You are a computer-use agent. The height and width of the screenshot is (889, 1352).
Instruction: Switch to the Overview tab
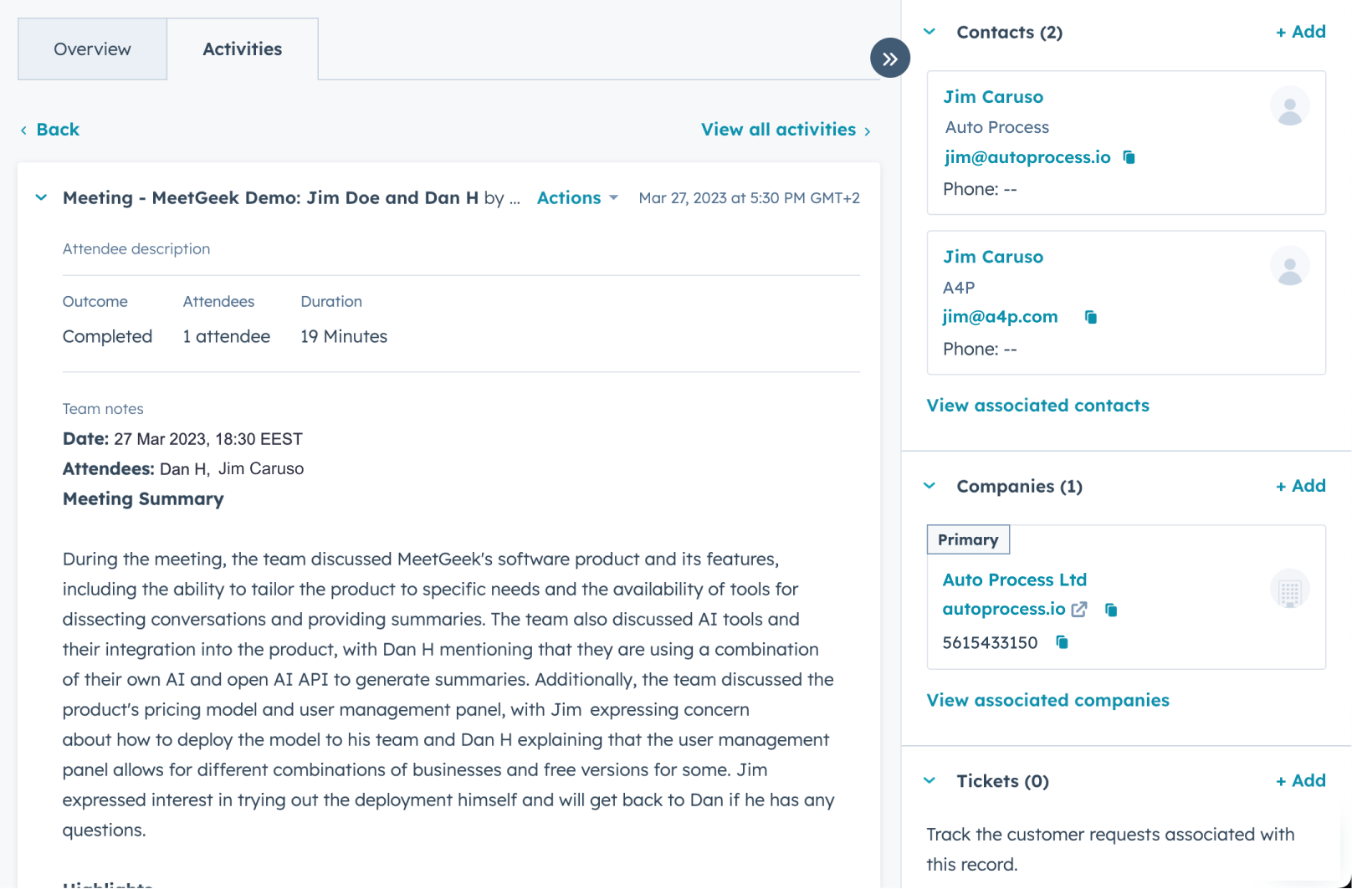[92, 49]
